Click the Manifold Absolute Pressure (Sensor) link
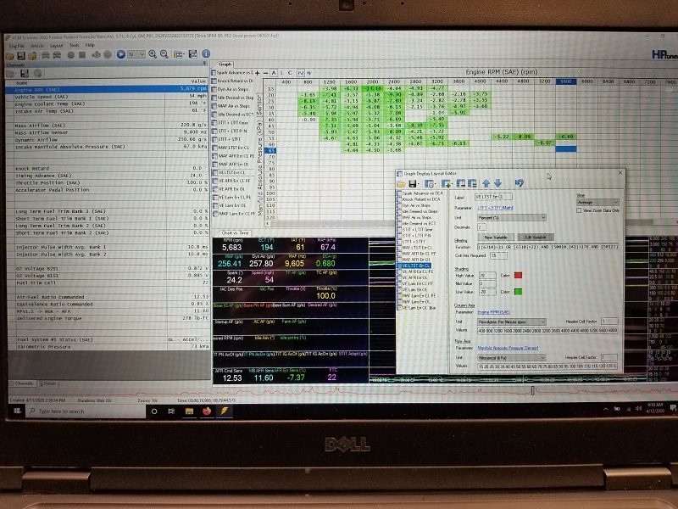This screenshot has height=509, width=678. [x=508, y=348]
